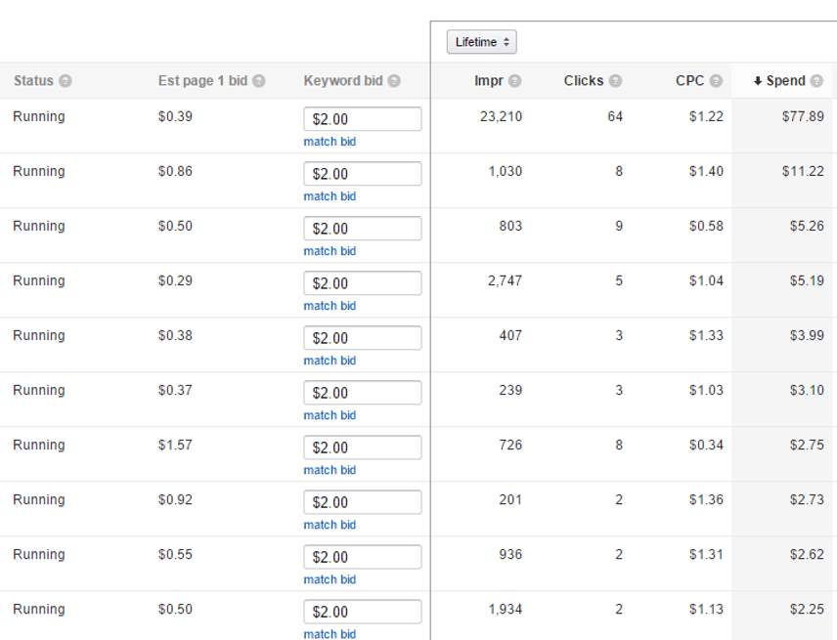Click match bid for the $11.22 spend row

pyautogui.click(x=330, y=196)
